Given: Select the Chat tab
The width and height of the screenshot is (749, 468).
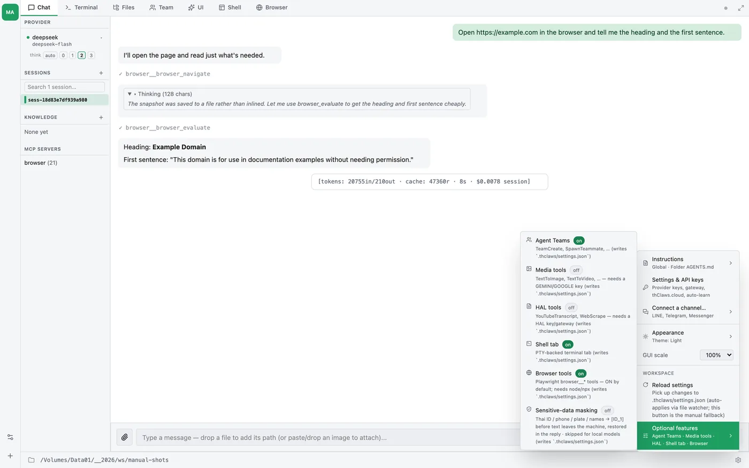Looking at the screenshot, I should [39, 7].
